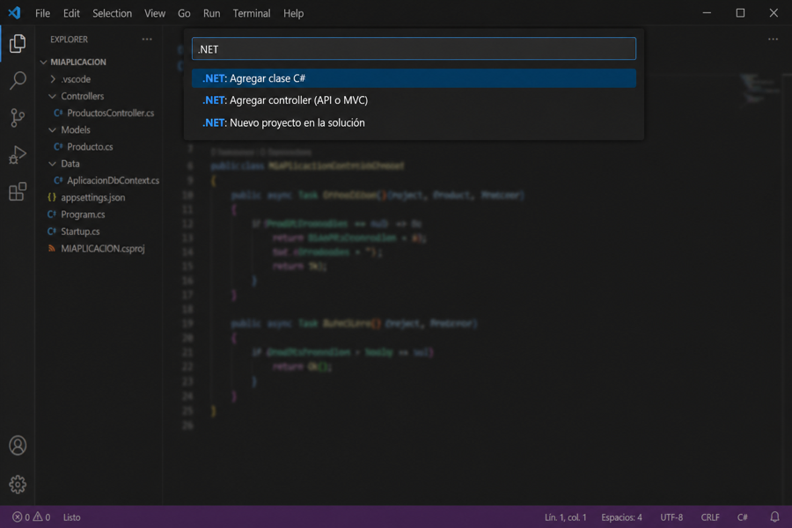Open the View menu
The height and width of the screenshot is (528, 792).
[155, 13]
